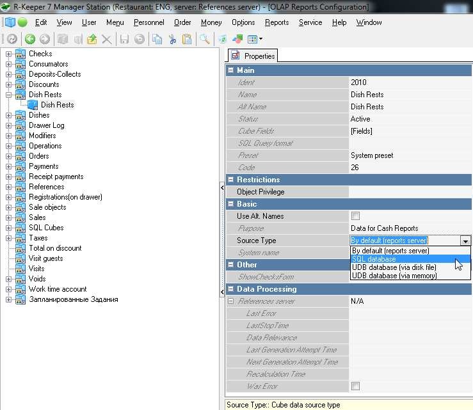The height and width of the screenshot is (410, 473).
Task: Click the Dish Rests cube child icon
Action: (33, 105)
